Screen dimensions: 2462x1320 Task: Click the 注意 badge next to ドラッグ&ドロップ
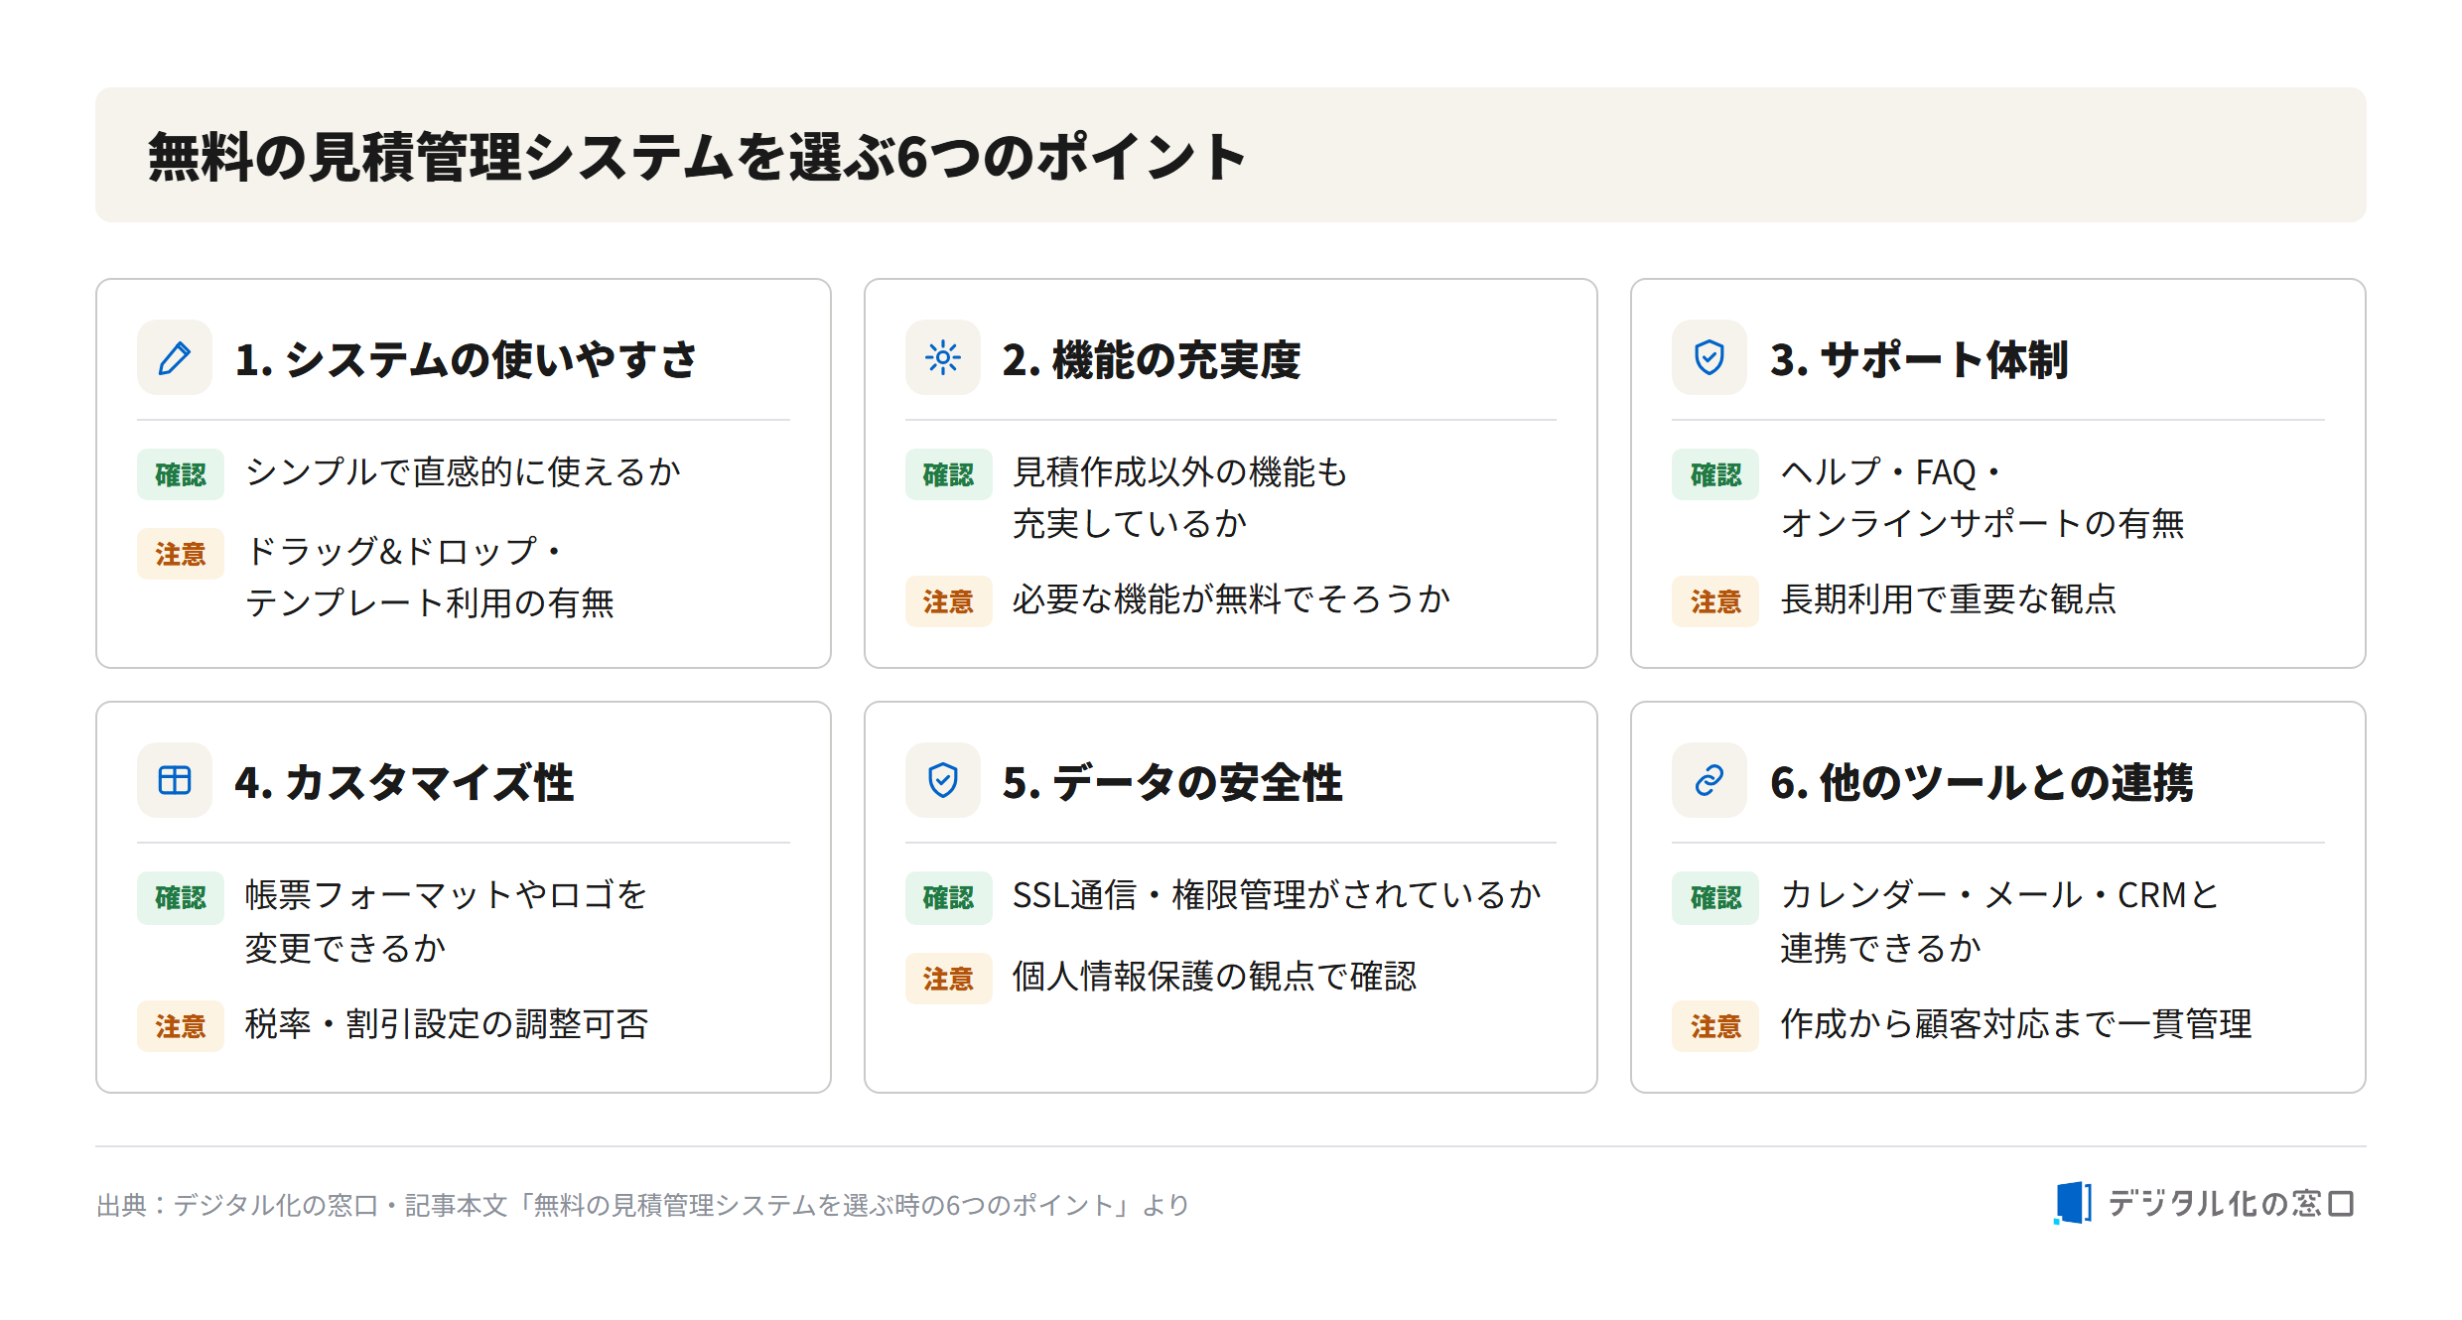click(x=181, y=554)
